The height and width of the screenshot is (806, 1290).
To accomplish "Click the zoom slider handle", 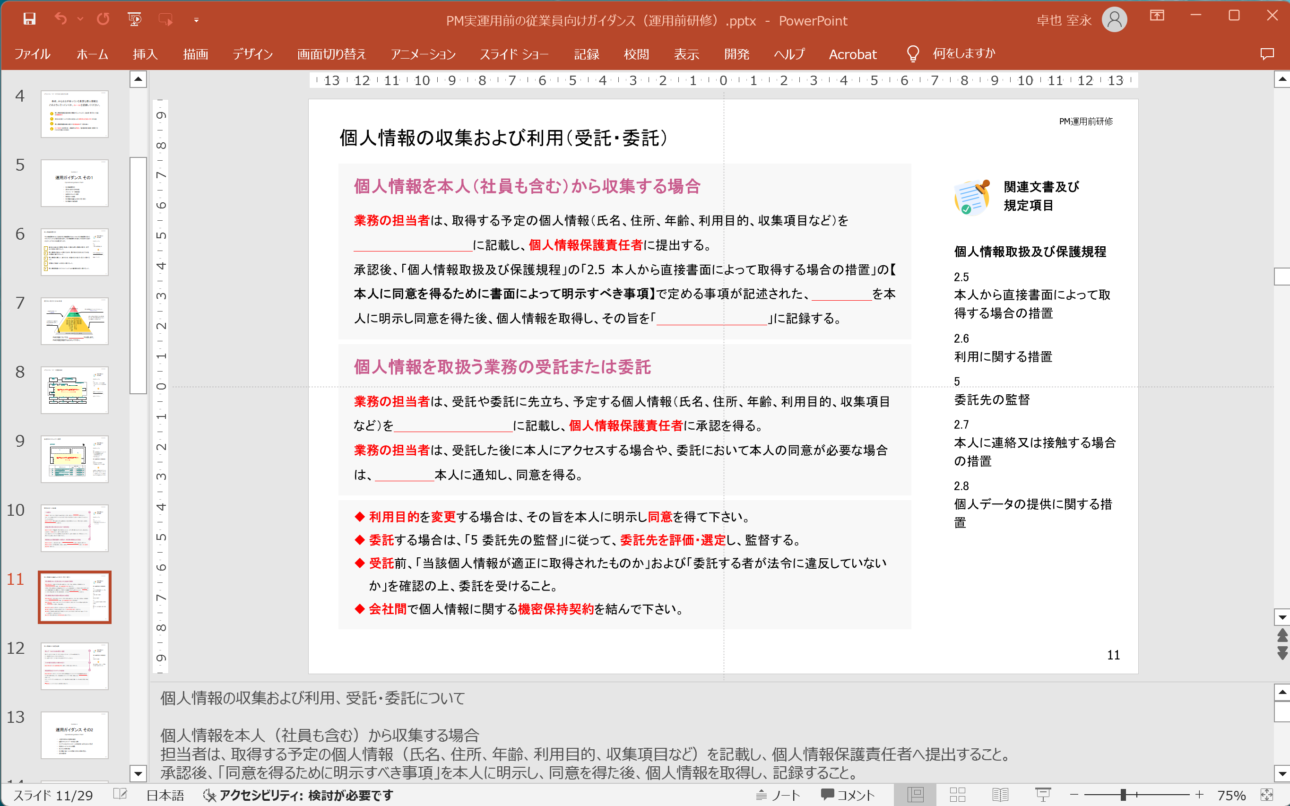I will click(1123, 795).
